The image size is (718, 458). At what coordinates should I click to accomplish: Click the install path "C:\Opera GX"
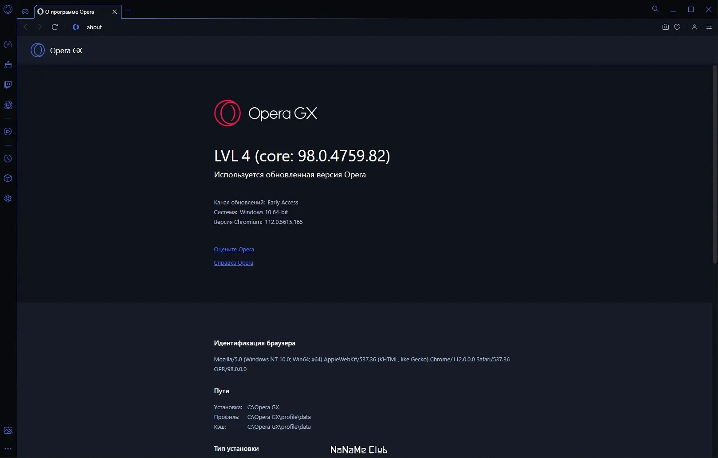click(263, 407)
